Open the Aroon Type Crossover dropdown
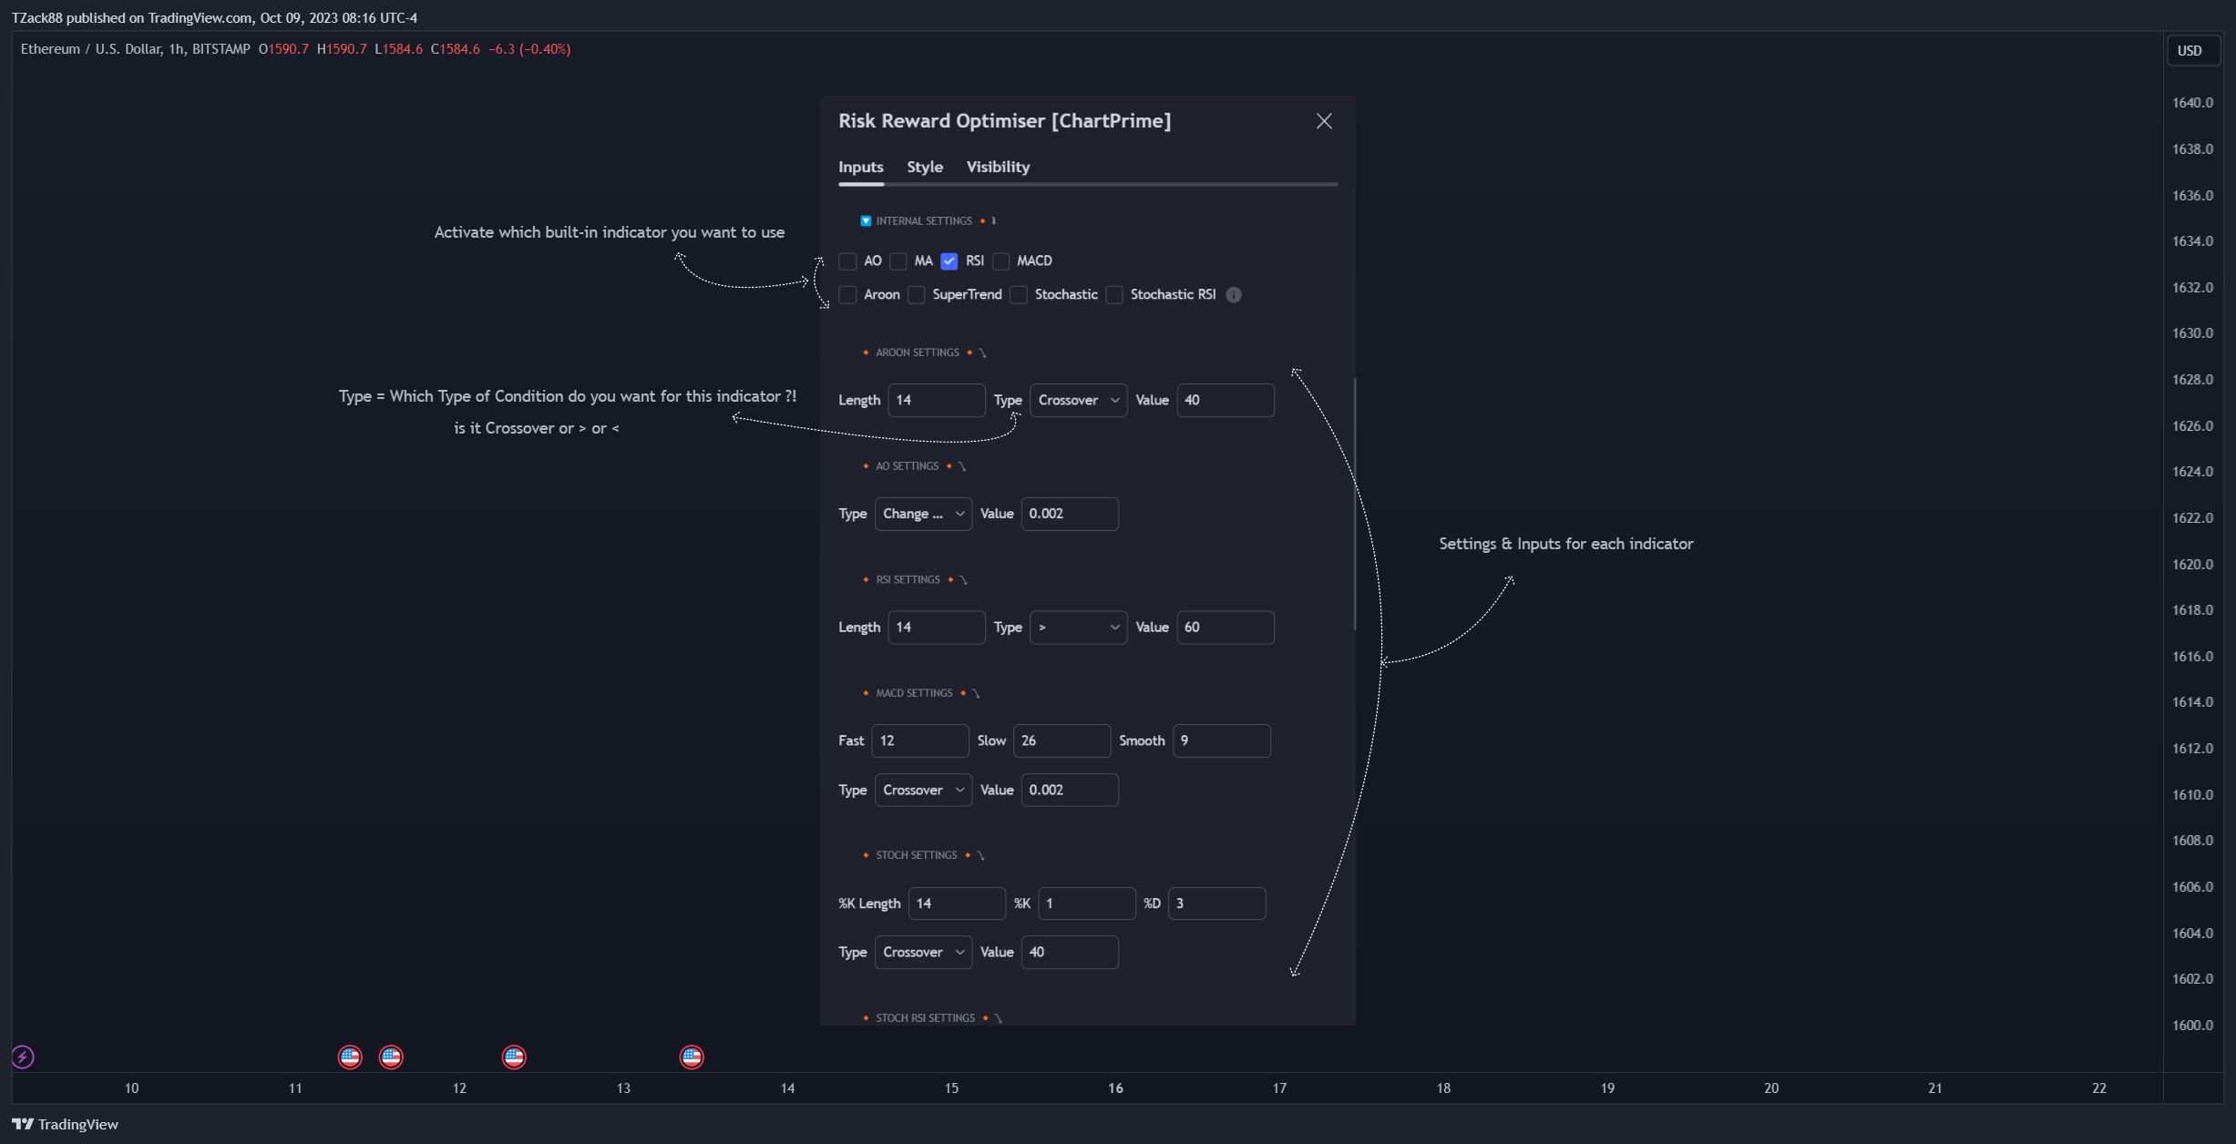 click(1079, 400)
